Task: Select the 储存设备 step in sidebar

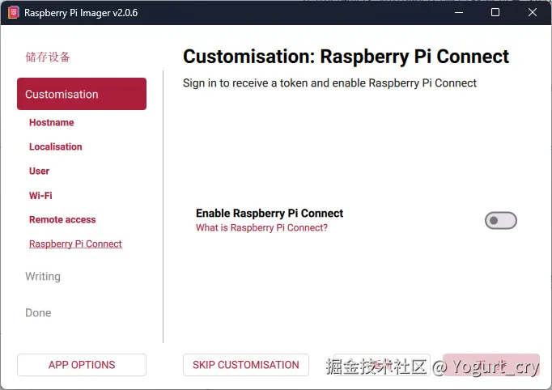Action: coord(48,57)
